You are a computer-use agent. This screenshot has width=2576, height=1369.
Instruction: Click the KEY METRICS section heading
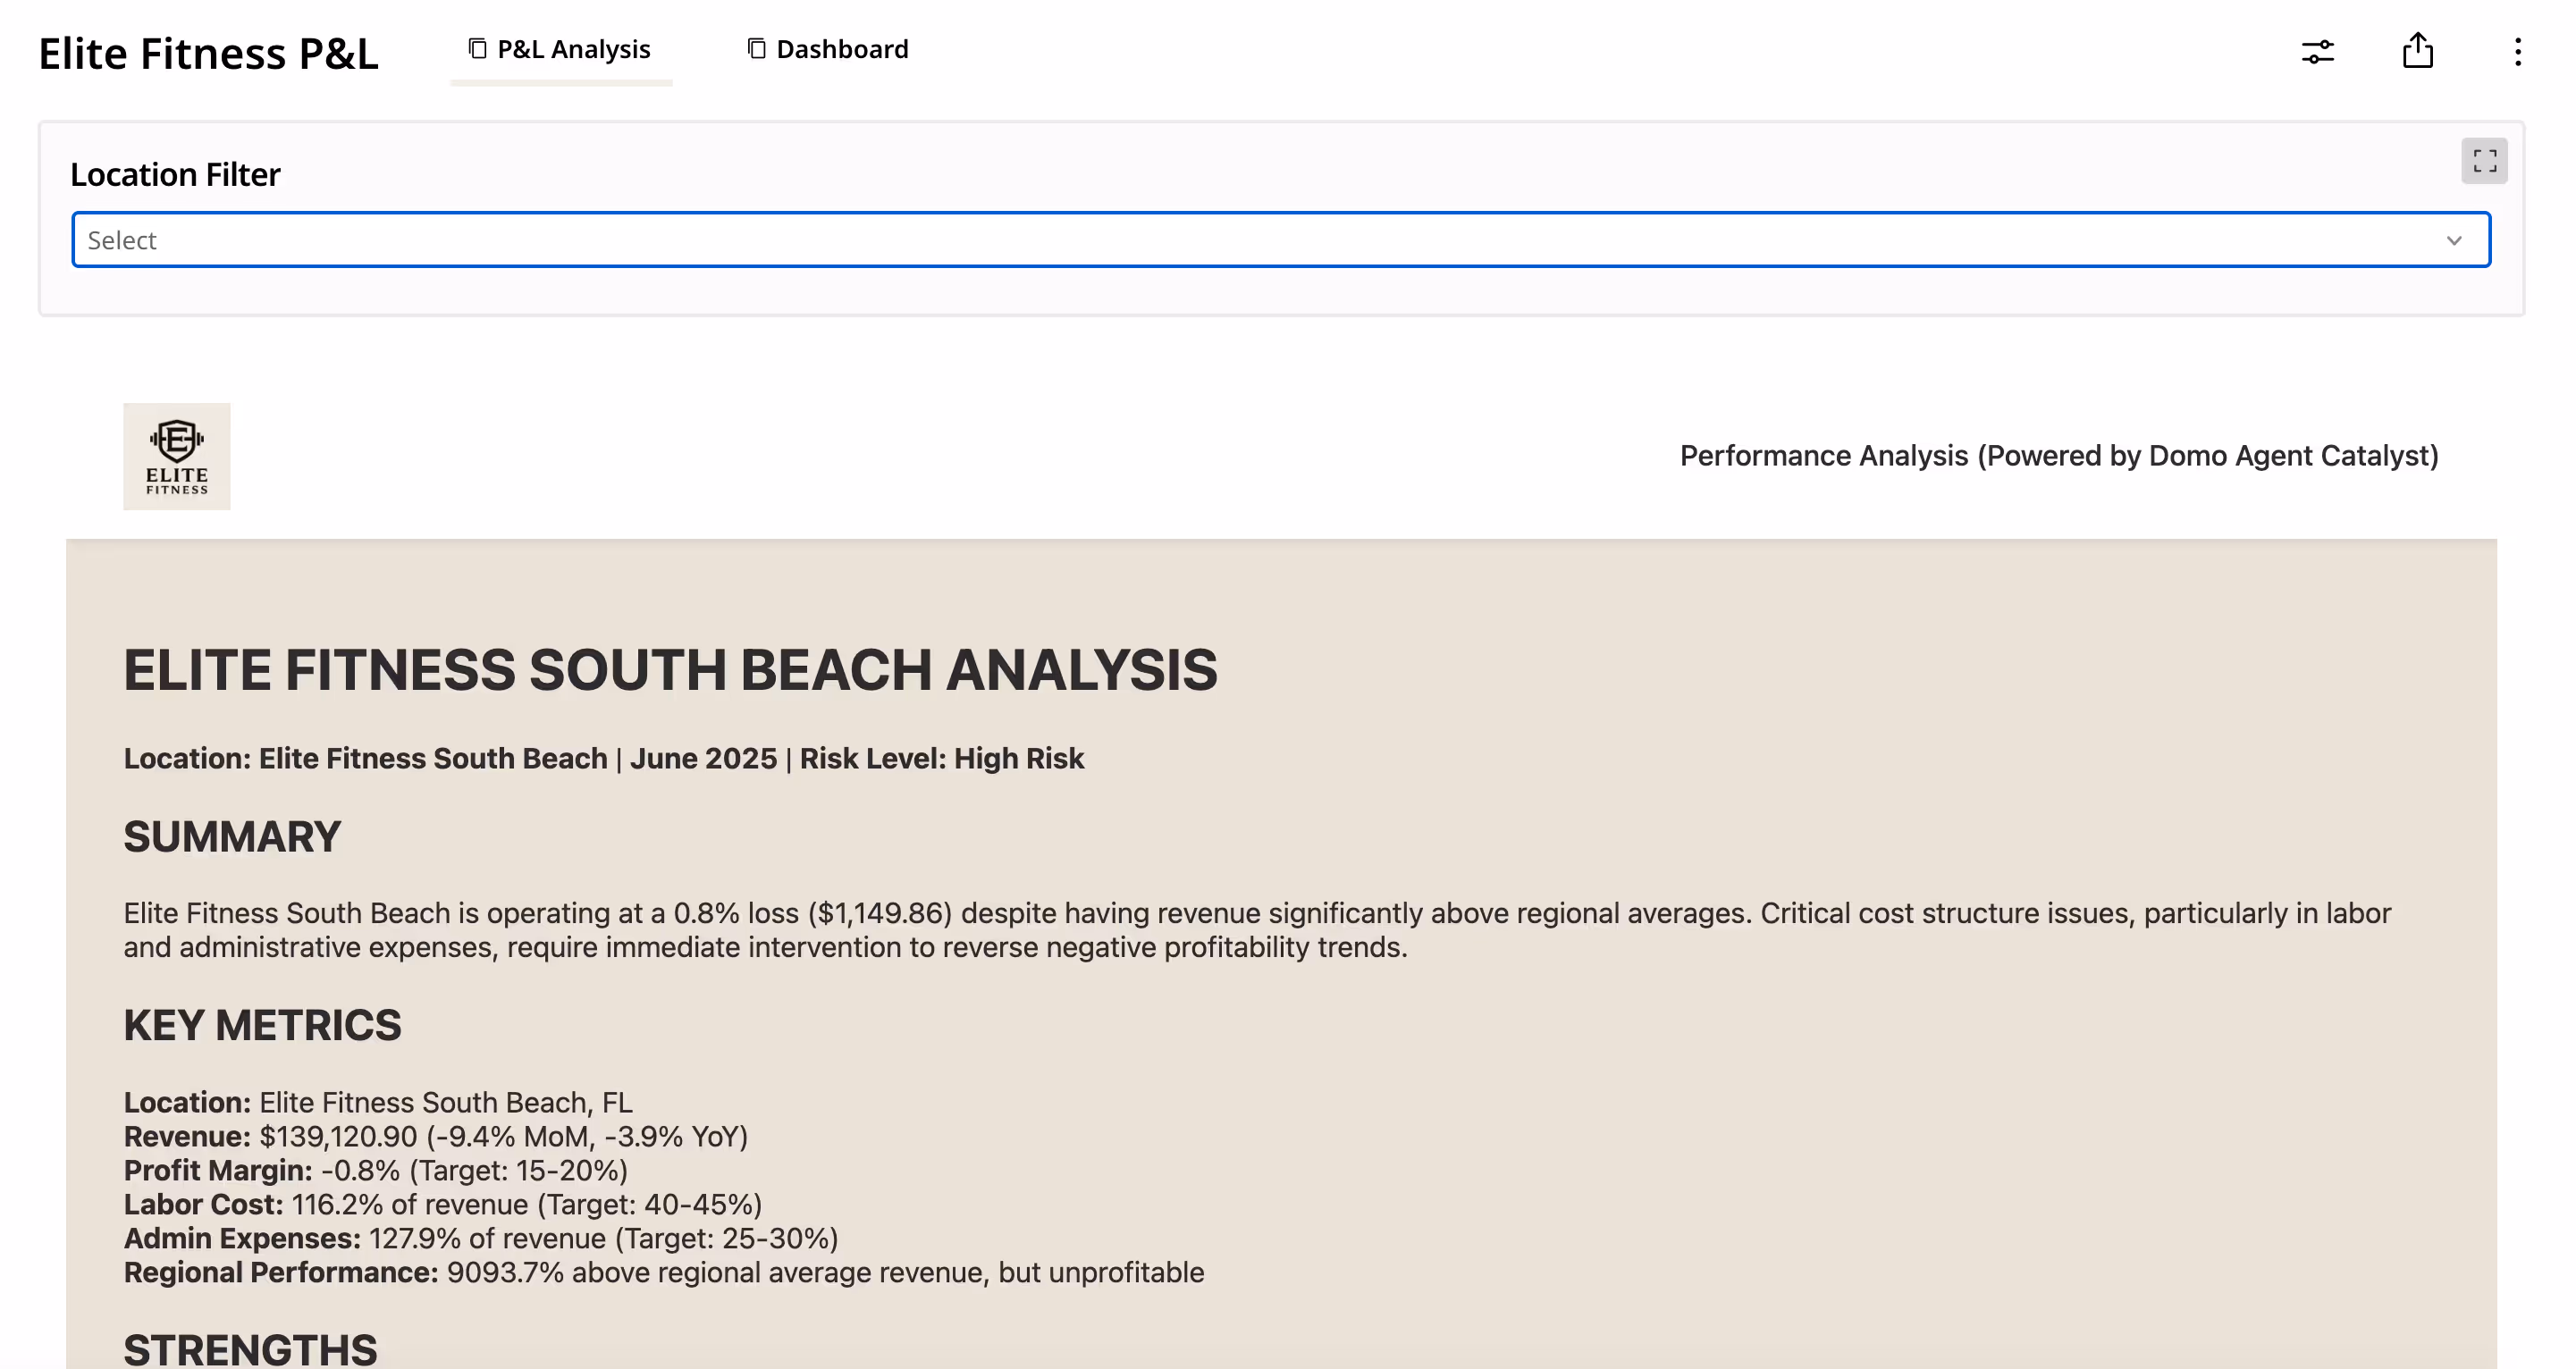(262, 1025)
